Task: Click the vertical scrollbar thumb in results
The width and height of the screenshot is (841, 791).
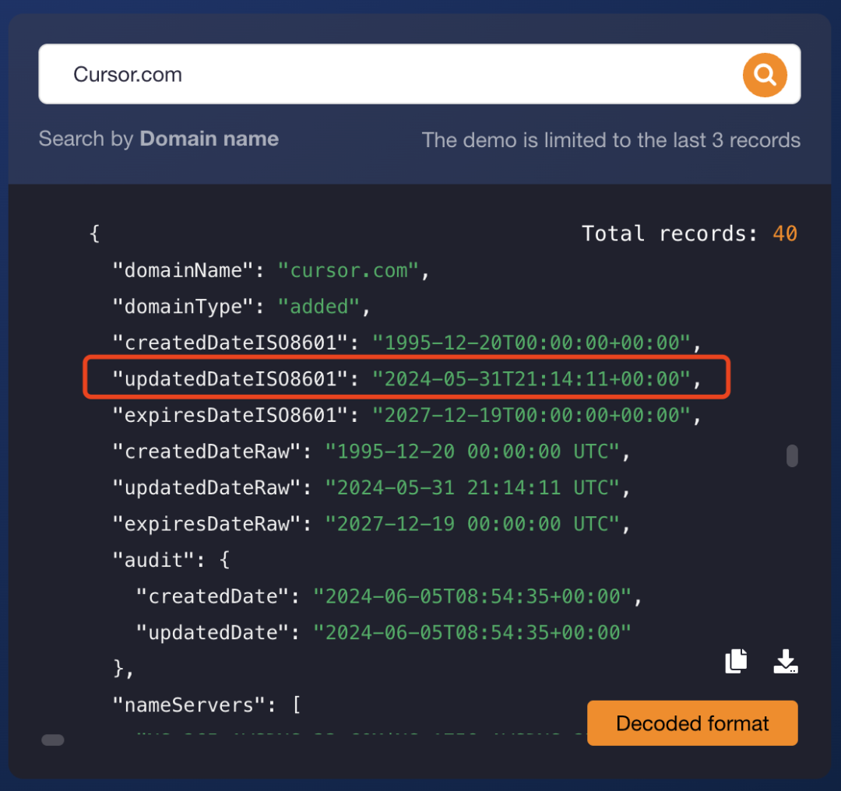Action: coord(792,455)
